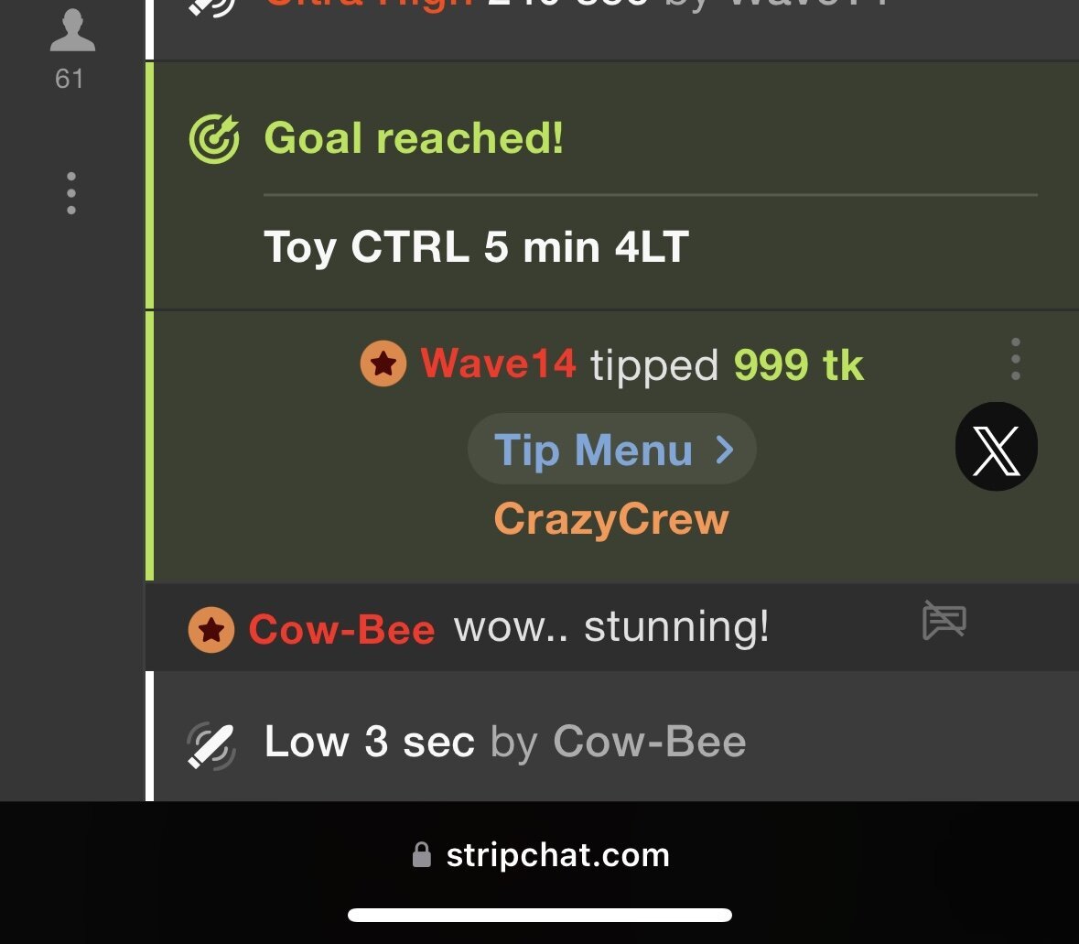The width and height of the screenshot is (1079, 944).
Task: Open Cow-Bee's profile from the chat message
Action: point(341,630)
